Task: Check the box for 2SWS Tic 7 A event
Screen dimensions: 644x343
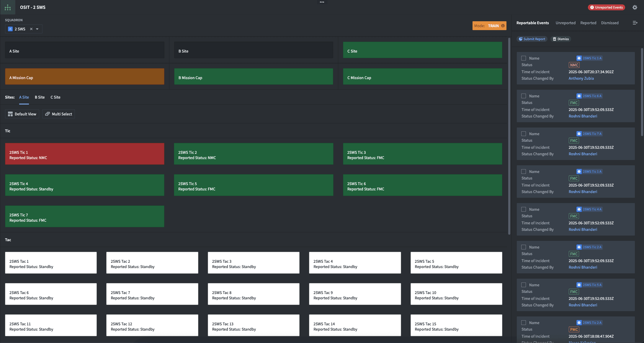Action: point(524,134)
